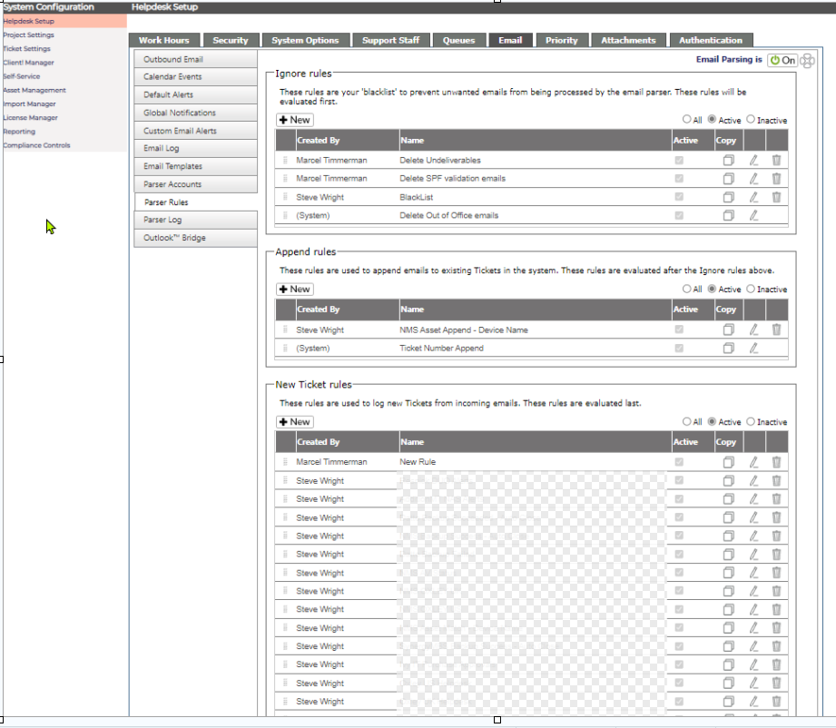The width and height of the screenshot is (836, 728).
Task: Click settings icon beside Email Parsing On
Action: tap(807, 60)
